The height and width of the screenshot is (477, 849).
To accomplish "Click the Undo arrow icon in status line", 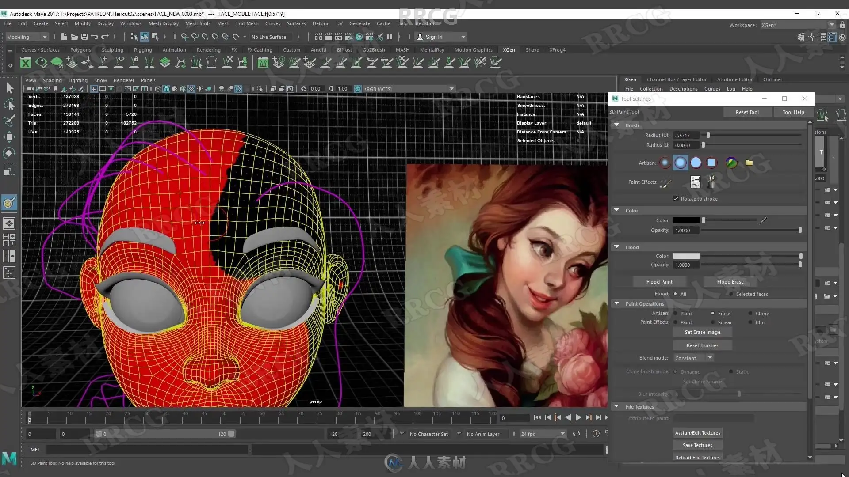I will 95,37.
